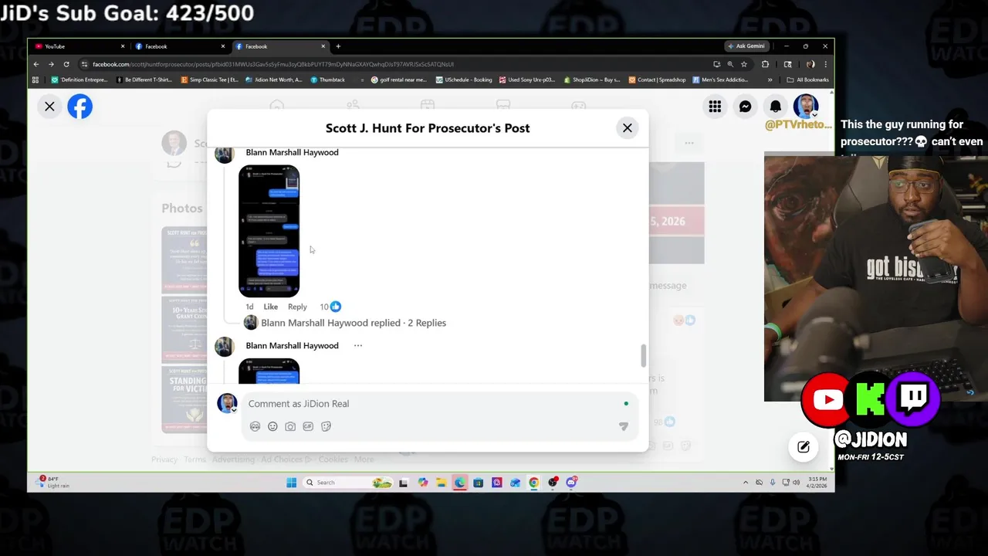This screenshot has height=556, width=988.
Task: Close the Facebook photo viewer with X
Action: point(49,107)
